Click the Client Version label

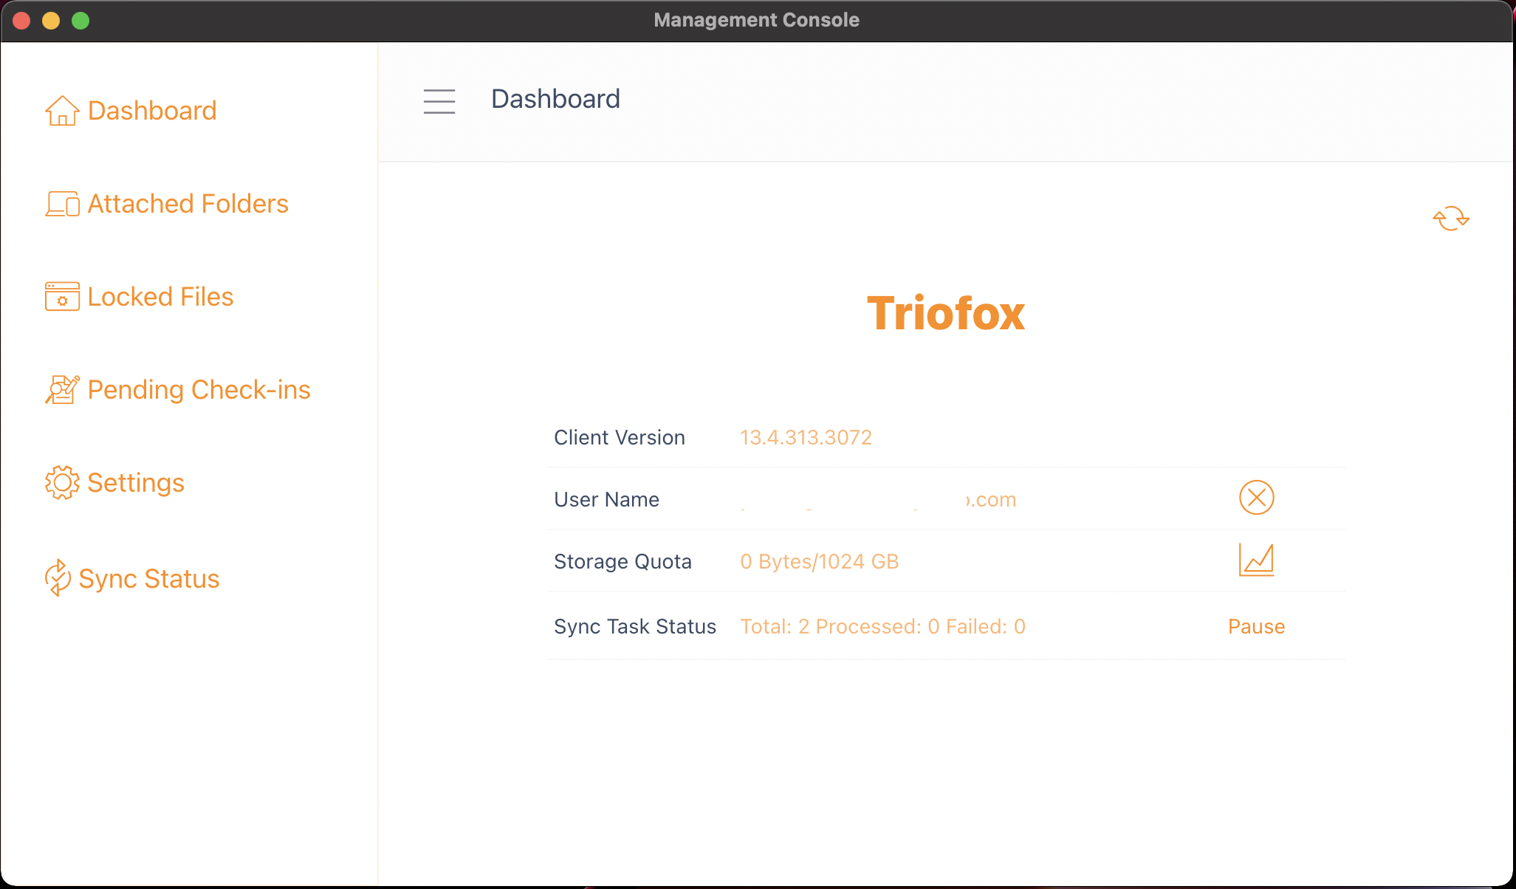[620, 438]
